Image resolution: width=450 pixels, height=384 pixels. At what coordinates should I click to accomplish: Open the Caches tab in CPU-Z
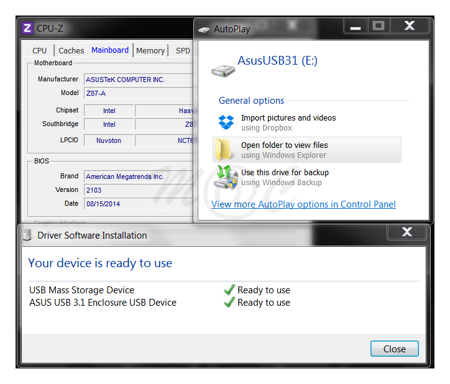71,50
